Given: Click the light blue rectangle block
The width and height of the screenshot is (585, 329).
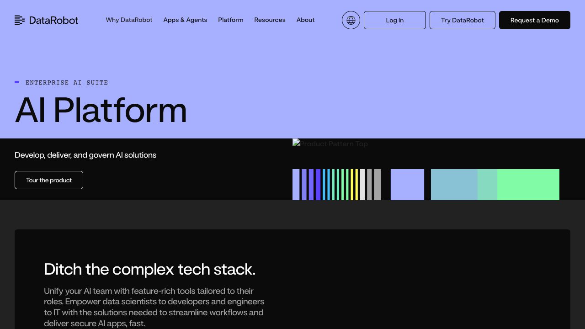Looking at the screenshot, I should point(454,185).
